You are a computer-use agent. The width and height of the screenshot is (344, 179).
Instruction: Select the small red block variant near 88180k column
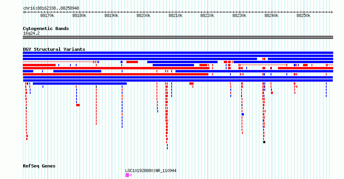coord(78,105)
